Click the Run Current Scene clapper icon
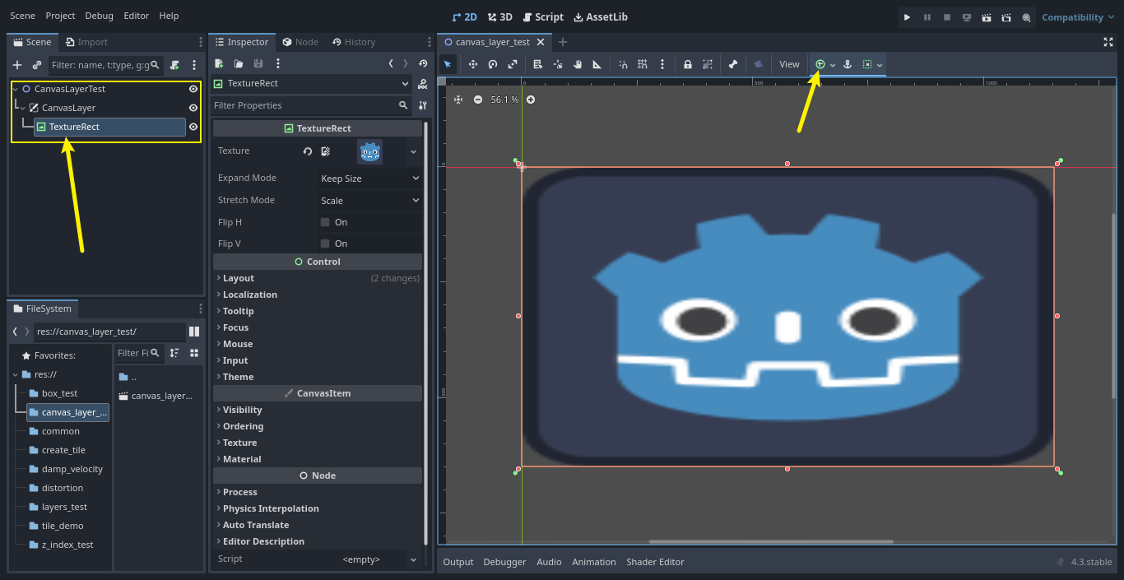 [x=987, y=17]
